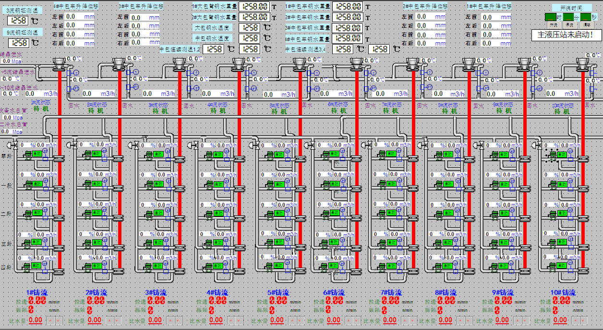Image resolution: width=603 pixels, height=330 pixels.
Task: Decrease 1#铸流 比水量 with down arrow
Action: 58,320
